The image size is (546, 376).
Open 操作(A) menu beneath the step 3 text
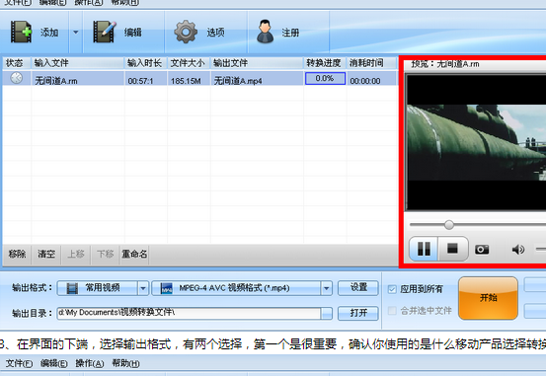90,363
